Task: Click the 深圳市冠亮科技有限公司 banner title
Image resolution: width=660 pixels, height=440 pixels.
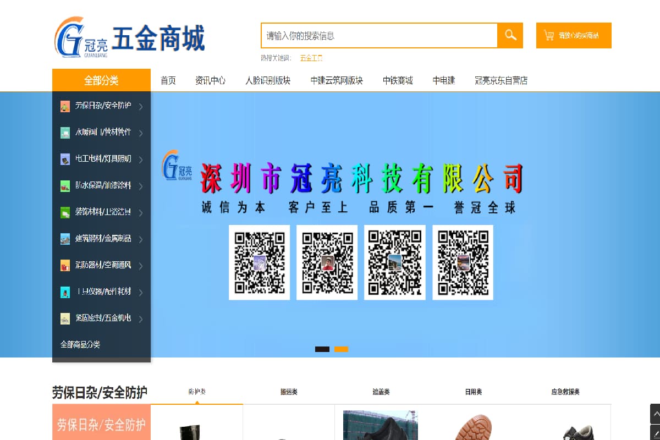Action: tap(361, 178)
